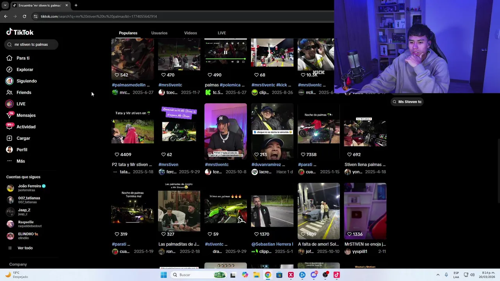Click 'A falta de amor! Sol...' caption
This screenshot has width=500, height=281.
click(318, 244)
